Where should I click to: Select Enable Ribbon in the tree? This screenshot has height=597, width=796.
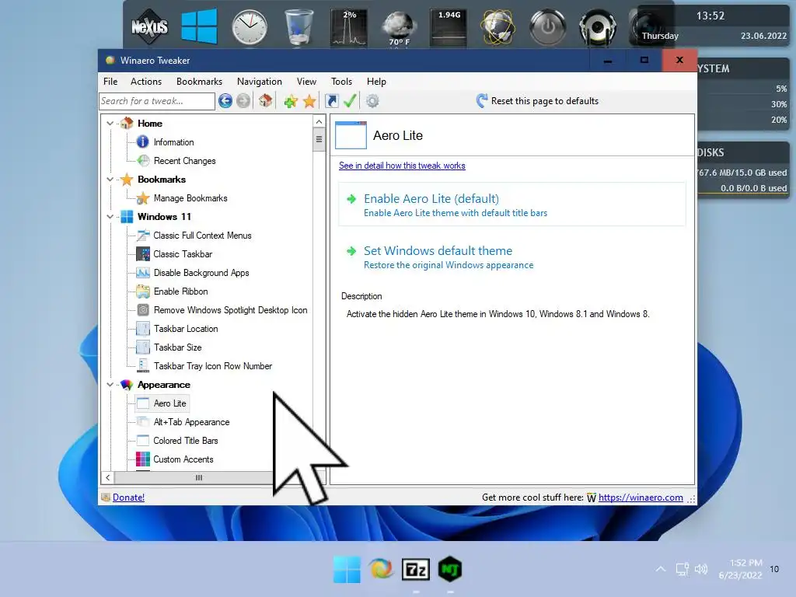[x=180, y=292]
